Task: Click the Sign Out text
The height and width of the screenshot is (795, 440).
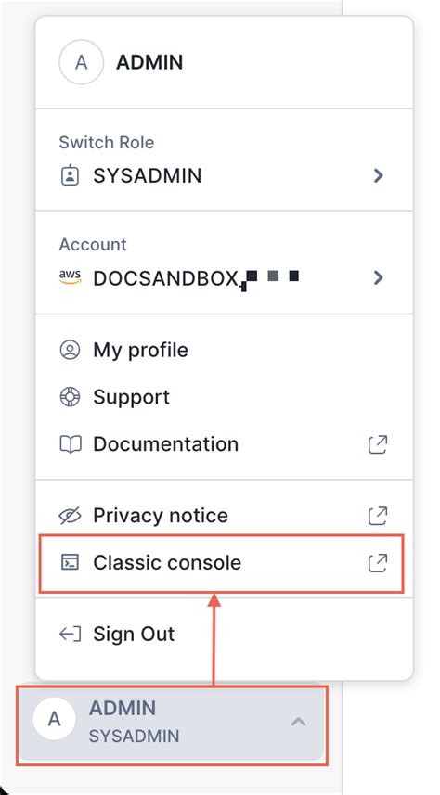Action: tap(134, 634)
